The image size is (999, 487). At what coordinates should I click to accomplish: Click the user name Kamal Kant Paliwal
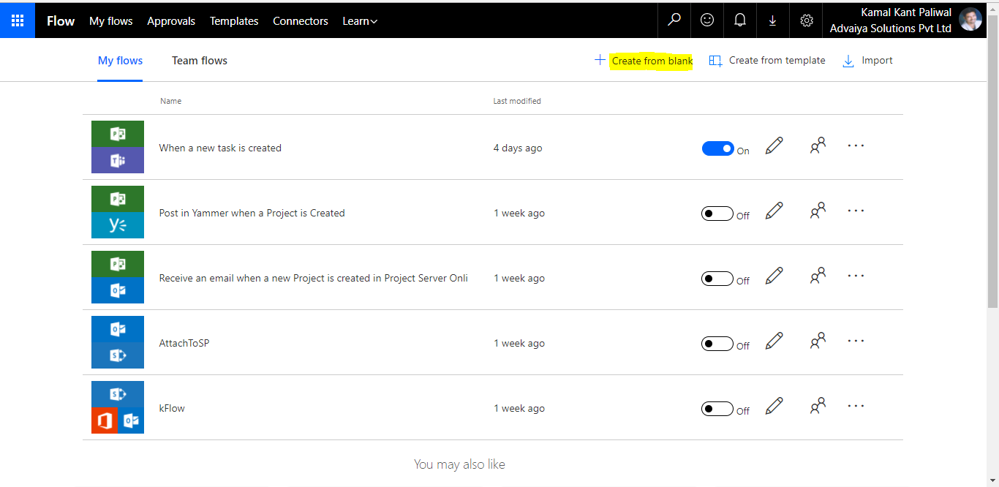[x=906, y=12]
